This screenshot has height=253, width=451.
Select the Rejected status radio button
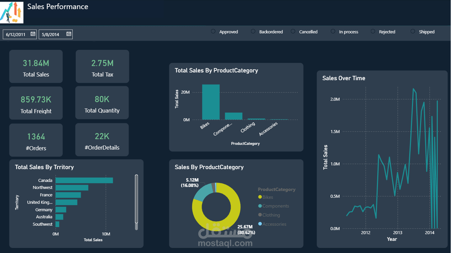tap(373, 31)
